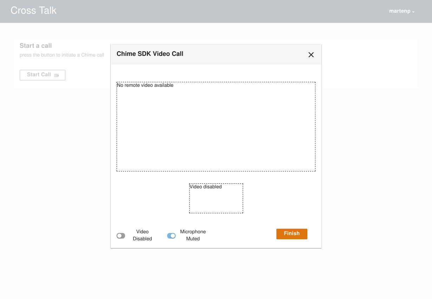Image resolution: width=432 pixels, height=299 pixels.
Task: Click the Chime SDK Video Call title
Action: click(x=150, y=54)
